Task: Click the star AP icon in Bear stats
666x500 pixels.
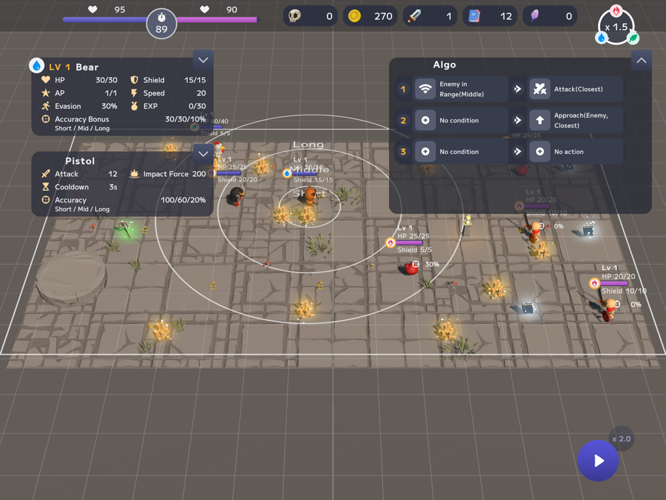Action: coord(46,93)
